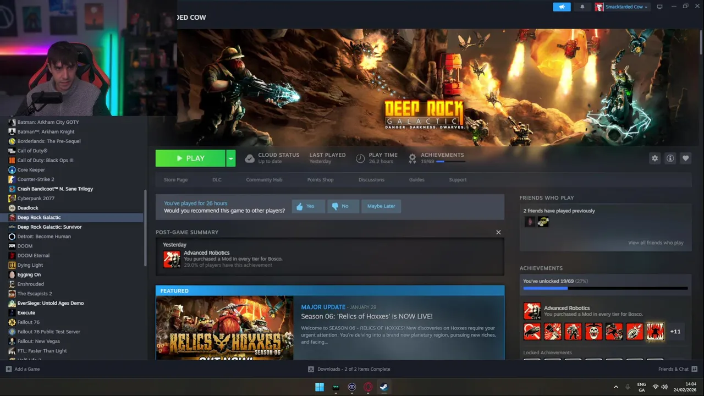Open Friends & Chat icon

pyautogui.click(x=694, y=369)
